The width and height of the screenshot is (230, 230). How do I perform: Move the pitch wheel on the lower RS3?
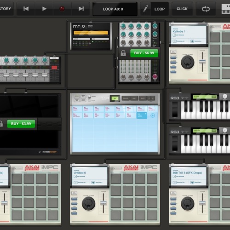[x=175, y=143]
